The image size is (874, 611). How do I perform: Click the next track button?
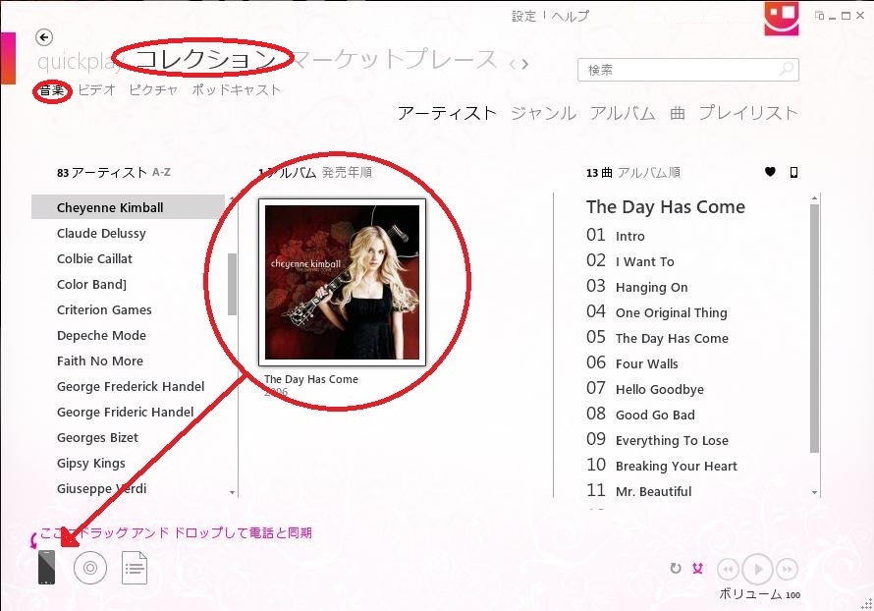click(x=787, y=569)
